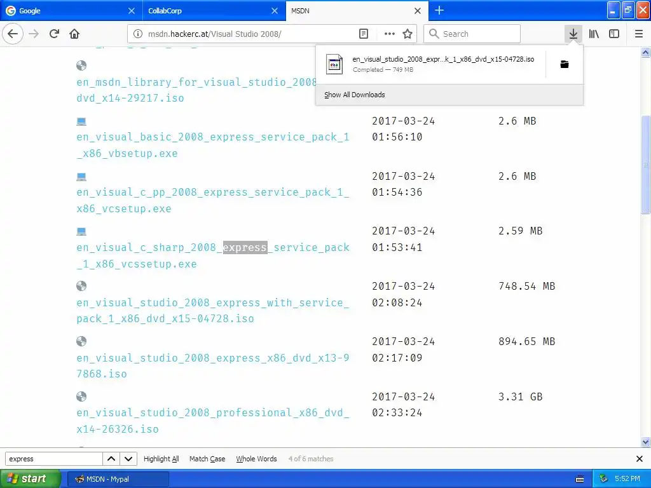Click the '4 of 6 matches' status text
Image resolution: width=651 pixels, height=488 pixels.
311,459
